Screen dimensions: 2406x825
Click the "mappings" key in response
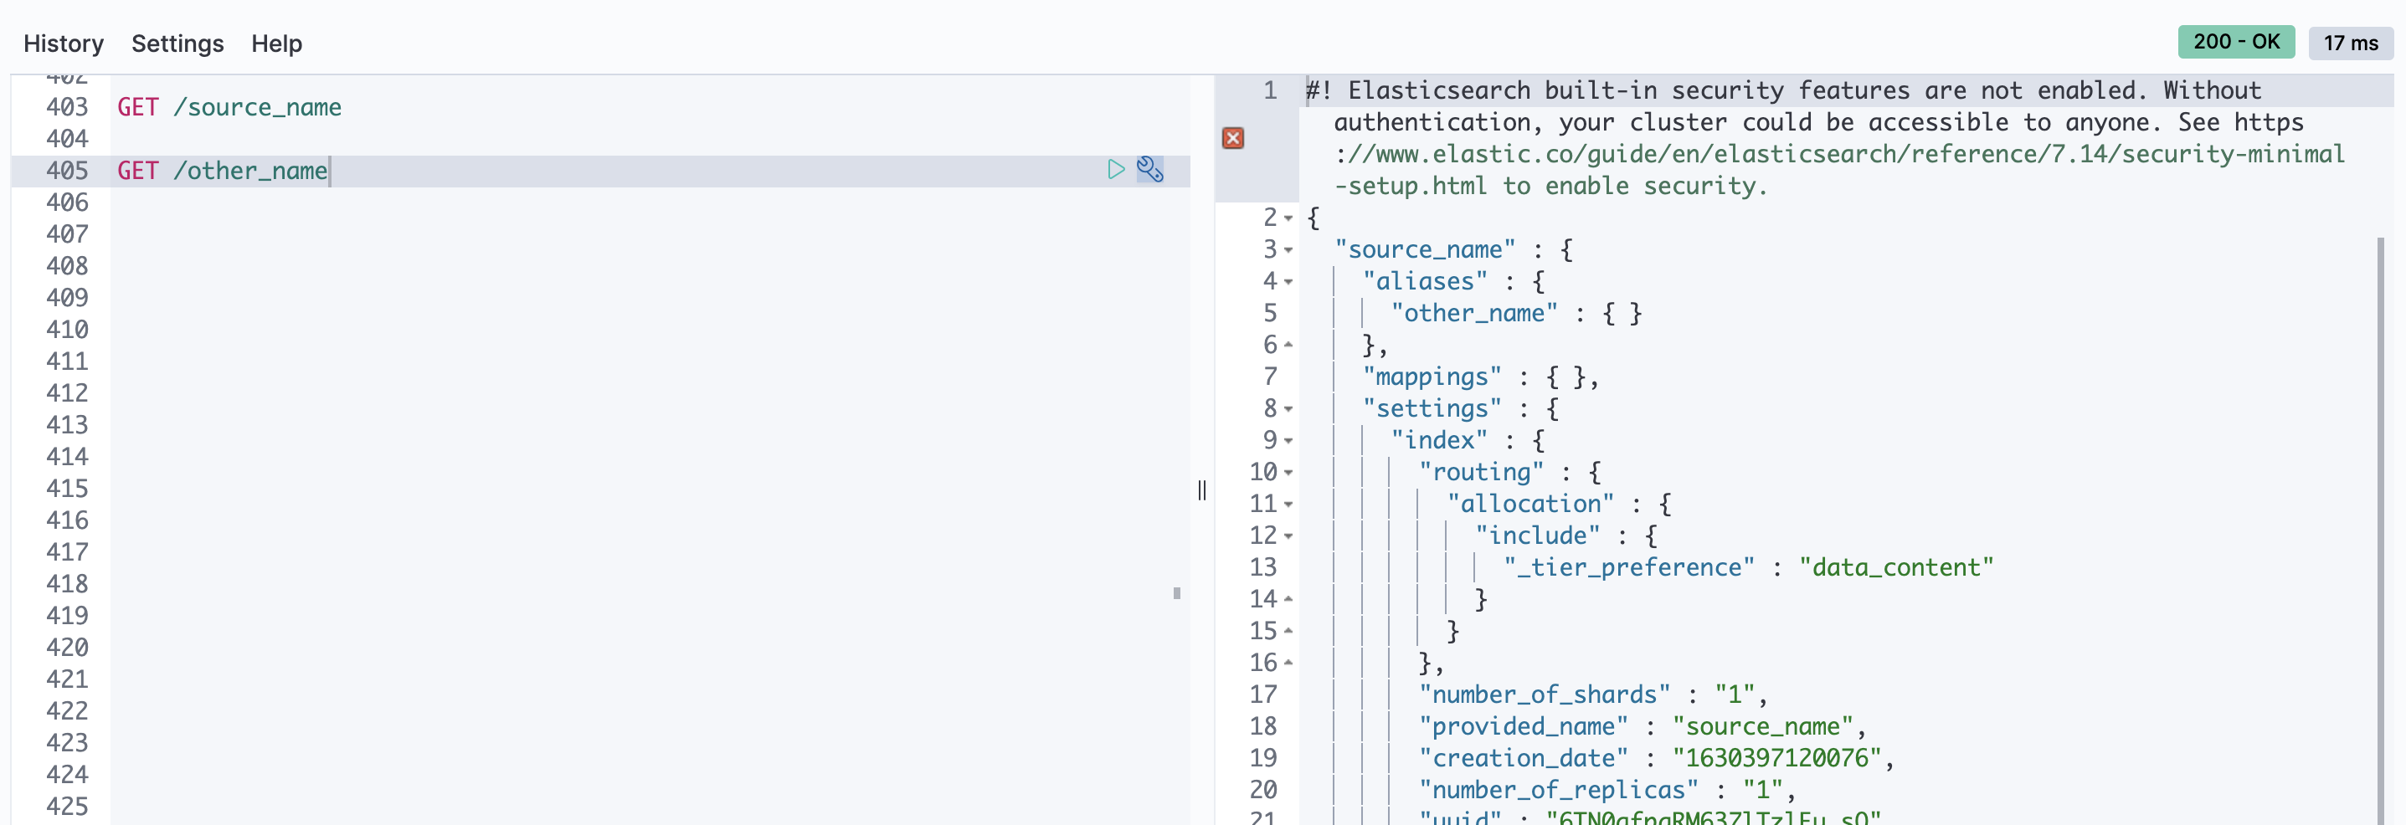[1432, 377]
